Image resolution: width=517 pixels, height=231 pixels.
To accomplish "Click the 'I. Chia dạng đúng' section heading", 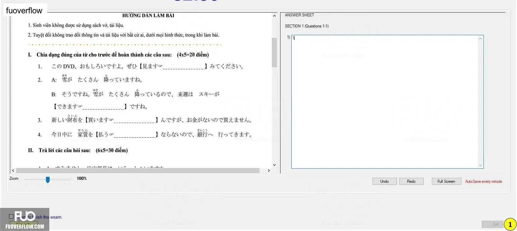I will click(x=118, y=55).
